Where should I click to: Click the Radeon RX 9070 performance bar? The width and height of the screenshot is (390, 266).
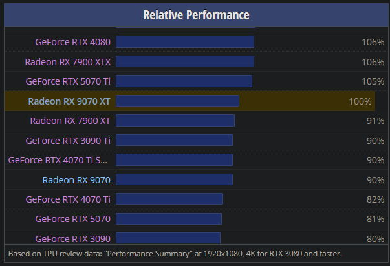click(x=175, y=179)
